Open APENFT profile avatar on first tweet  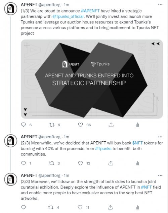click(x=11, y=8)
